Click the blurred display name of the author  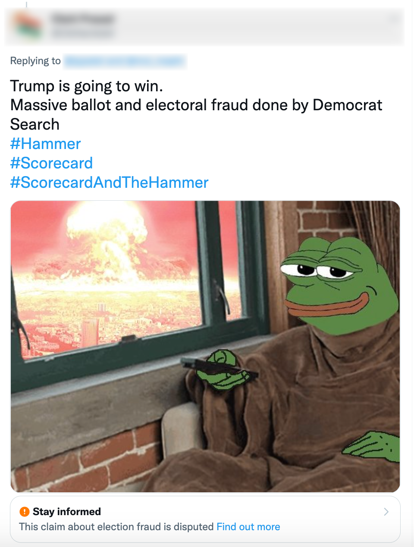coord(83,19)
